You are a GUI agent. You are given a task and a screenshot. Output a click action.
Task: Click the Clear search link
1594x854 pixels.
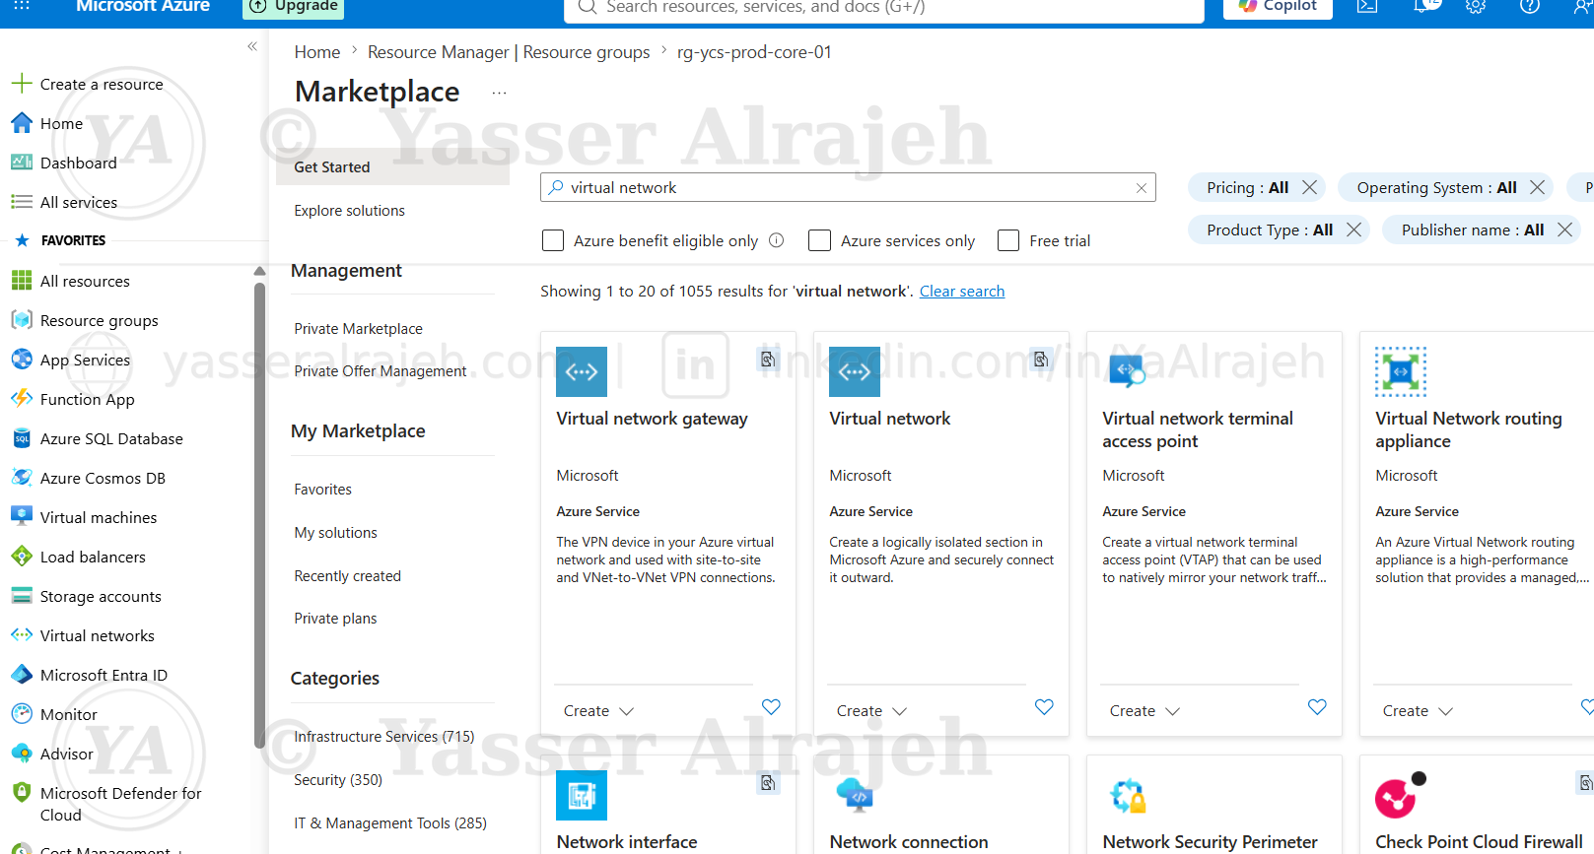coord(962,292)
